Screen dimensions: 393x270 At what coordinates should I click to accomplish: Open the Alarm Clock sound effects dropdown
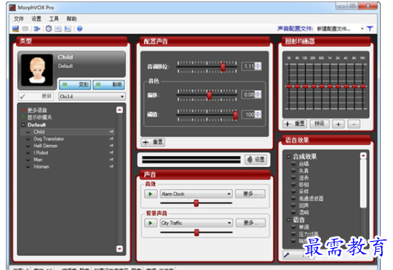pos(196,194)
